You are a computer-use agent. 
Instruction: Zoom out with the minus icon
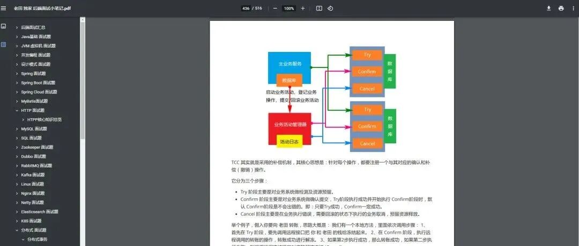[275, 8]
